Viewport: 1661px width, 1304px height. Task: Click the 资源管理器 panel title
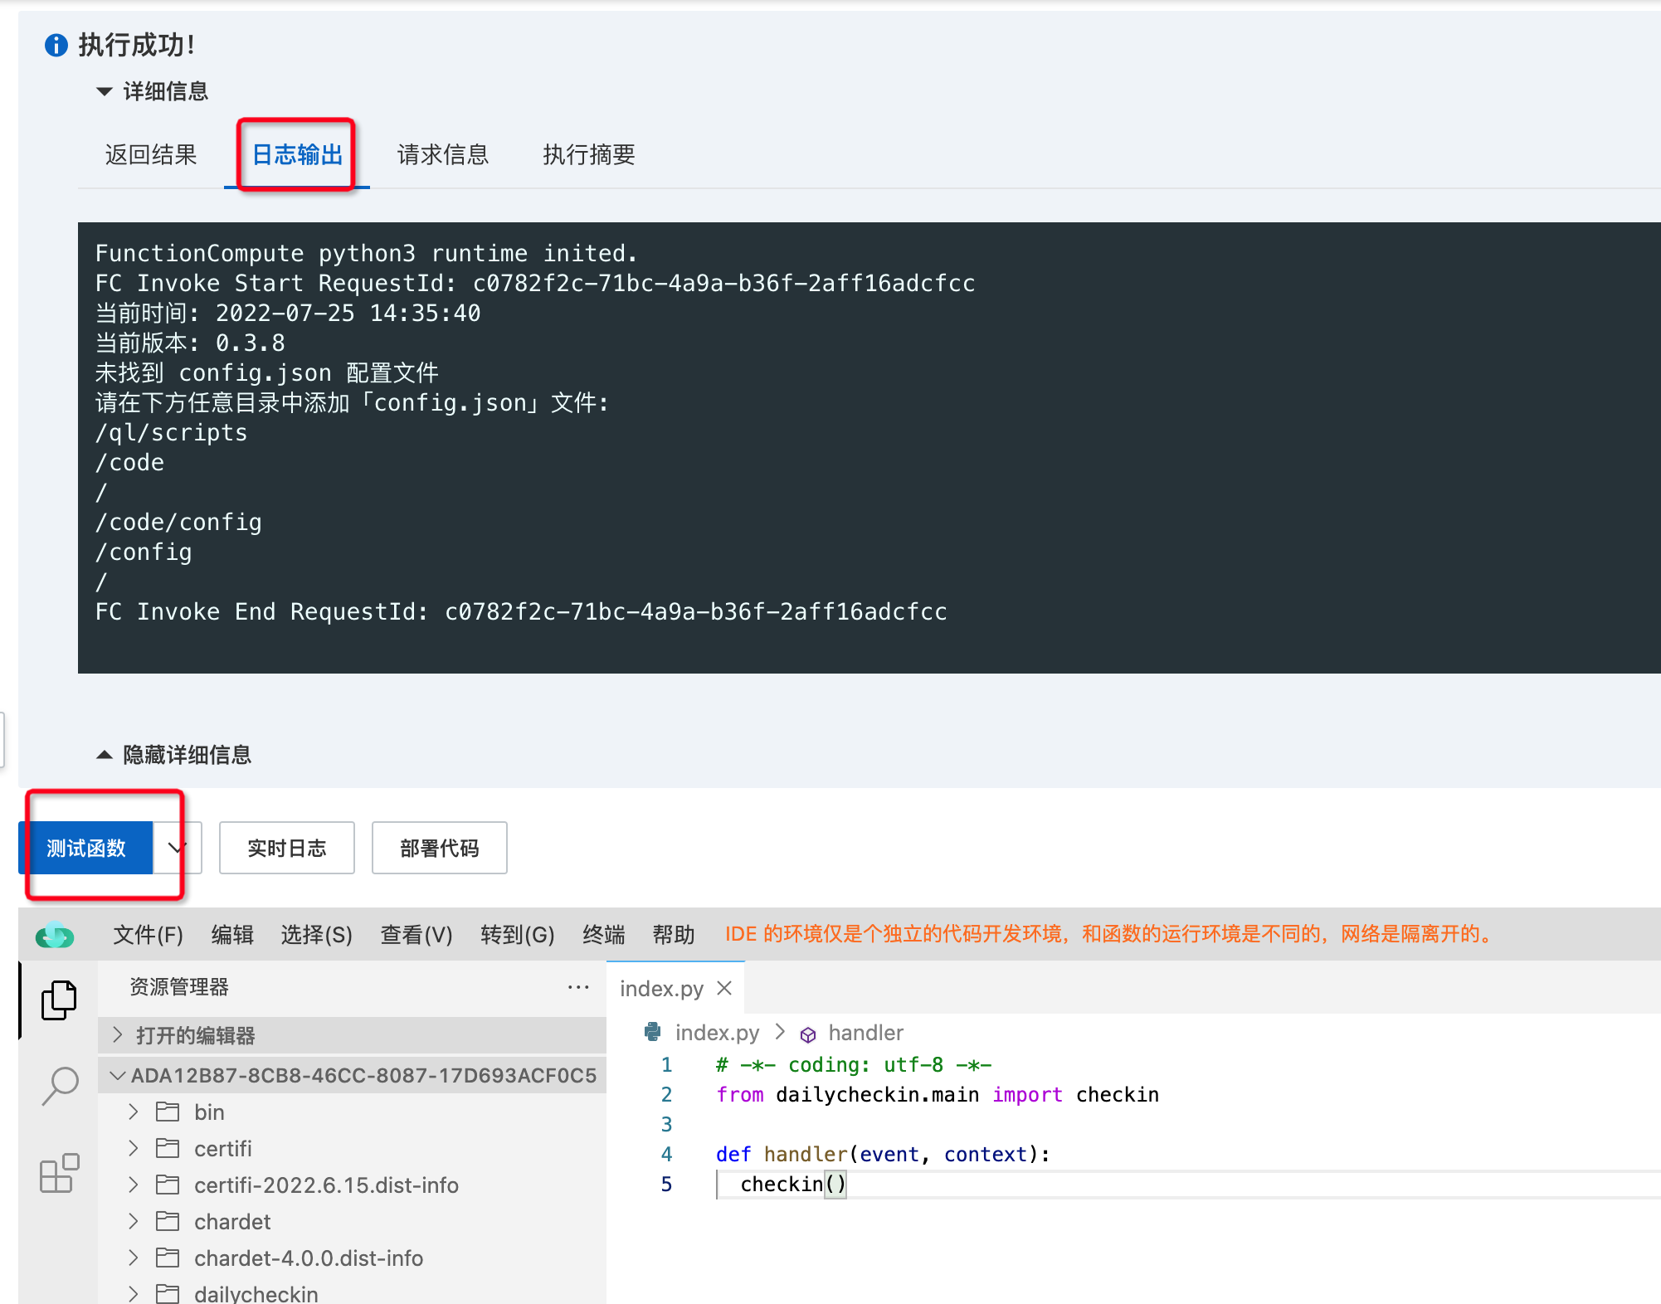point(179,987)
